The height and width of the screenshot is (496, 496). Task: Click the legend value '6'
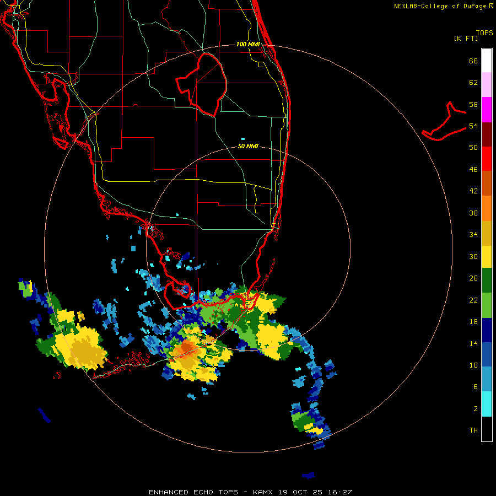476,386
